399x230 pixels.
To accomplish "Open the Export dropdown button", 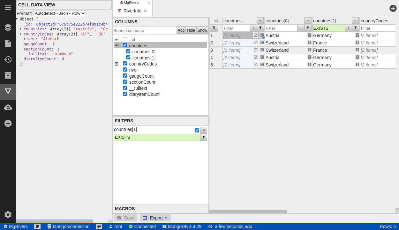I will [x=156, y=218].
